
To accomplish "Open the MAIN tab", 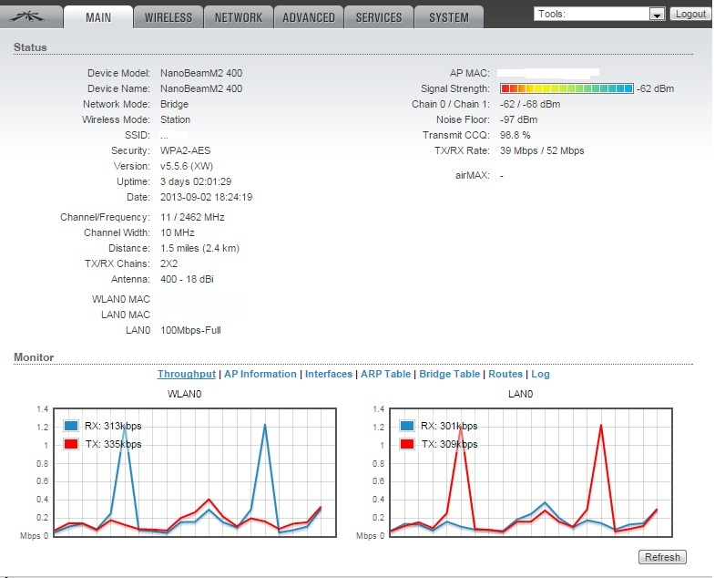I will click(x=98, y=17).
